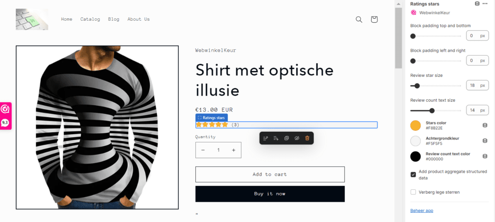Open the shopping cart icon
Screen dimensions: 495x222
[374, 20]
